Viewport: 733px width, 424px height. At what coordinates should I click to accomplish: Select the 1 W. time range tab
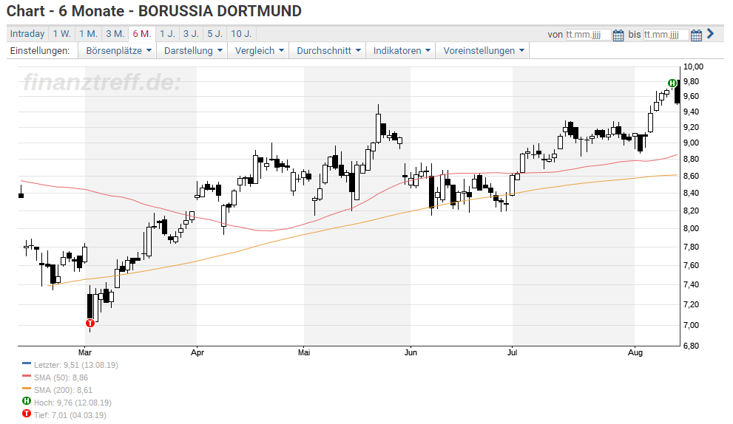(x=61, y=34)
